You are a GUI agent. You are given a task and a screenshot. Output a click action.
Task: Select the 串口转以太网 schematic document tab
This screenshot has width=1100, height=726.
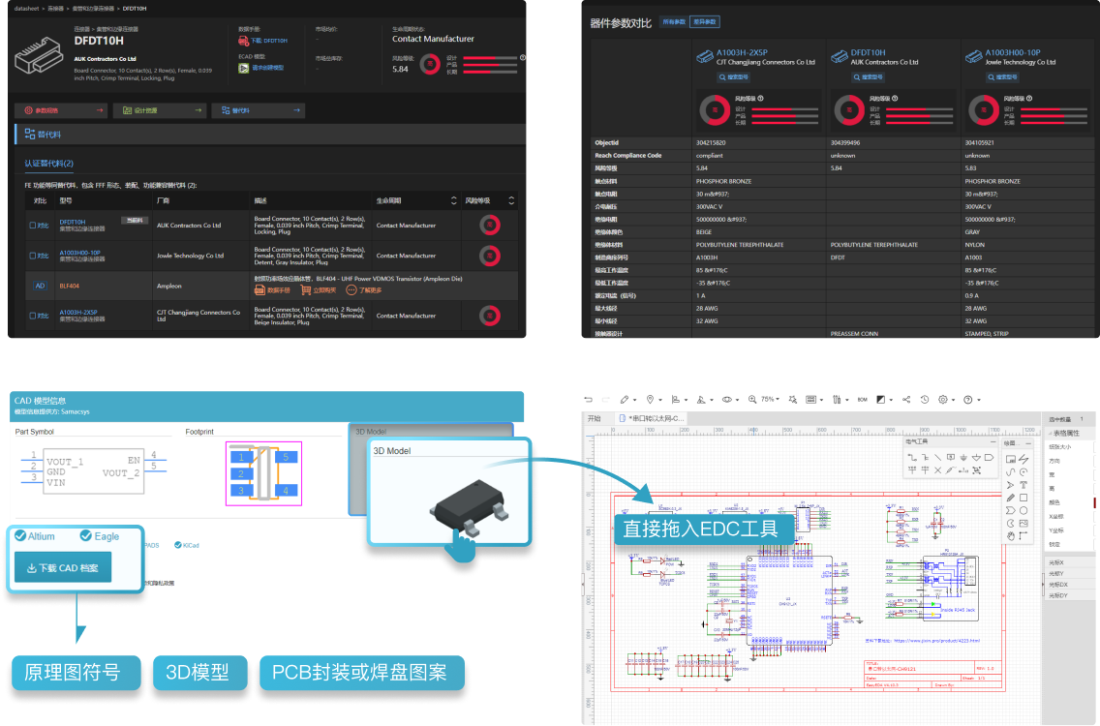pyautogui.click(x=653, y=418)
